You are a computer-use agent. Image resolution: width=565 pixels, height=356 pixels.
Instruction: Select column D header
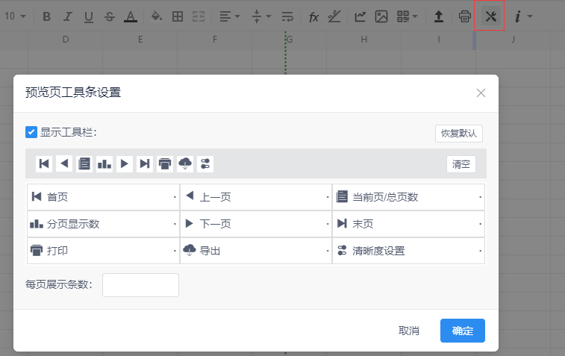66,40
